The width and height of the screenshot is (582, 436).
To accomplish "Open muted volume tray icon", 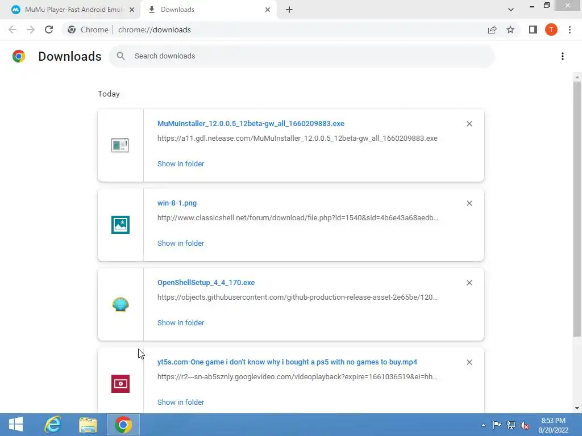I will [525, 425].
